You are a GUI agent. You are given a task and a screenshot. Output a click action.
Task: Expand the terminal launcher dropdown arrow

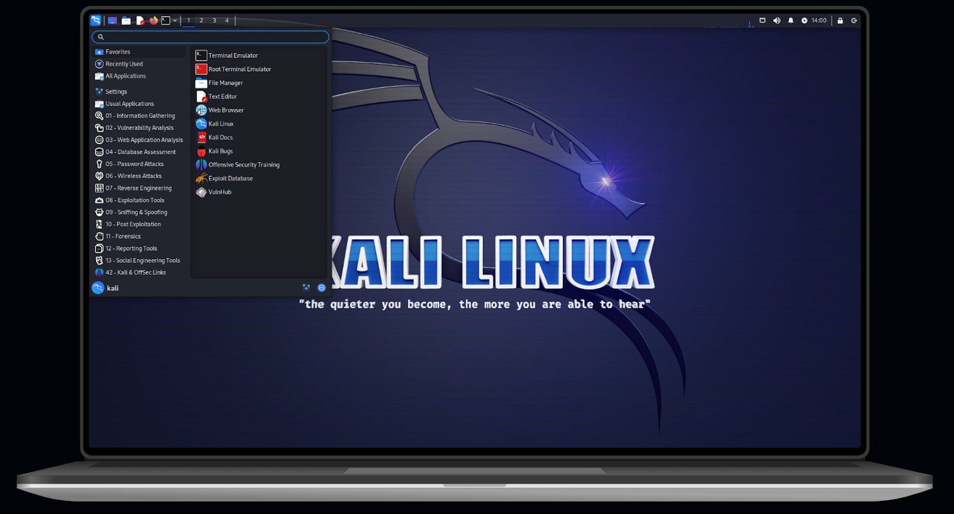(x=175, y=21)
